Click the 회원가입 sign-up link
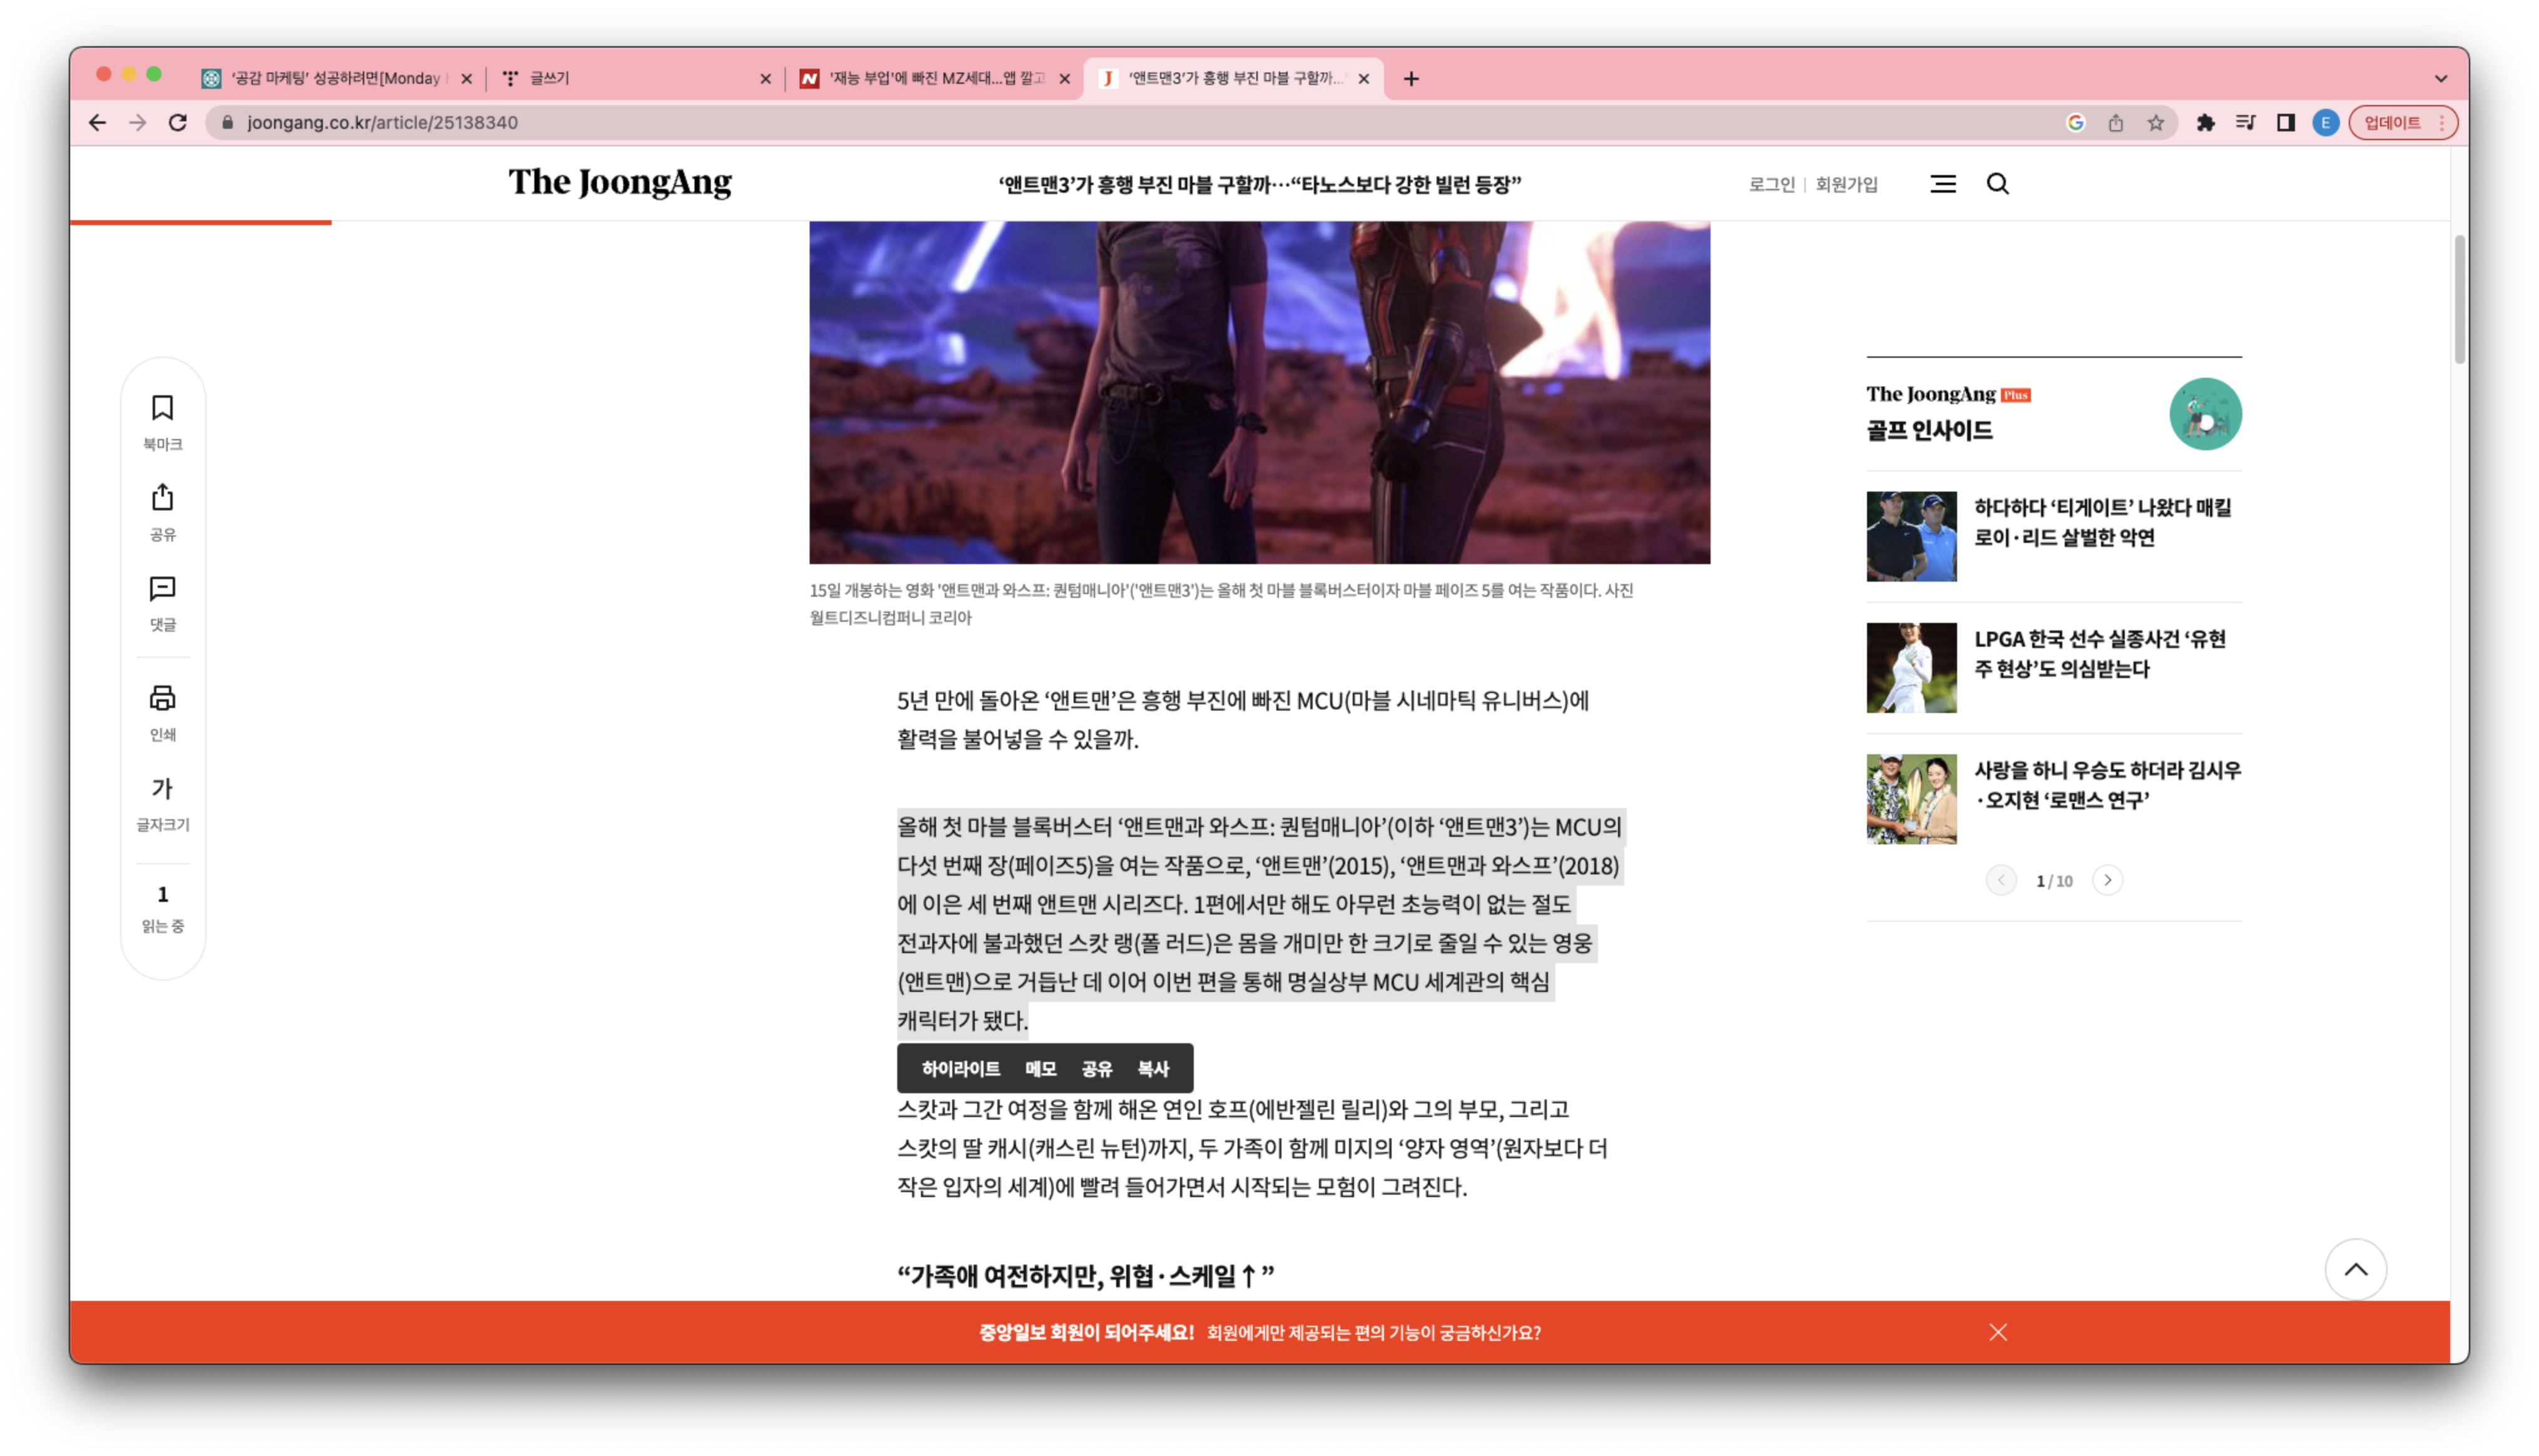The width and height of the screenshot is (2539, 1456). pyautogui.click(x=1846, y=184)
